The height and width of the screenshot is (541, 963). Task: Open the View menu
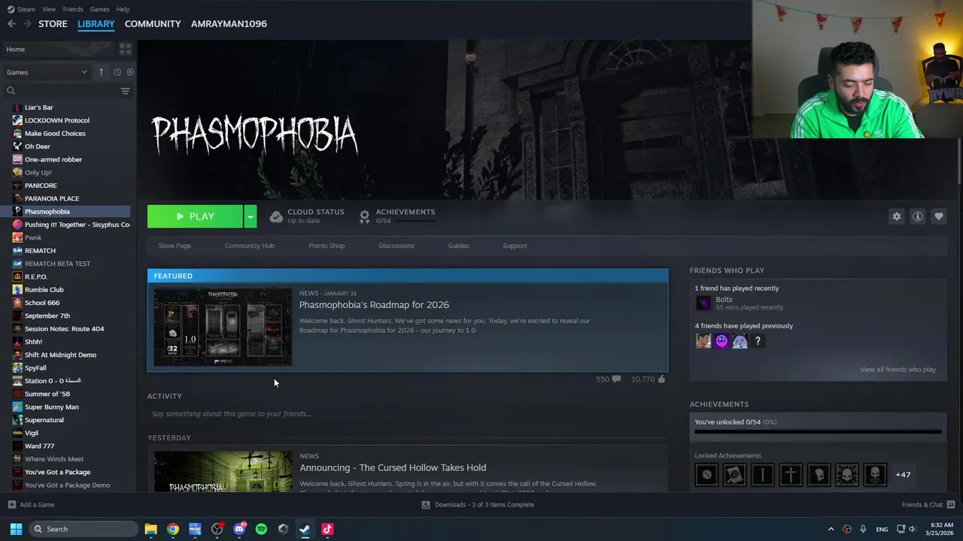tap(49, 9)
